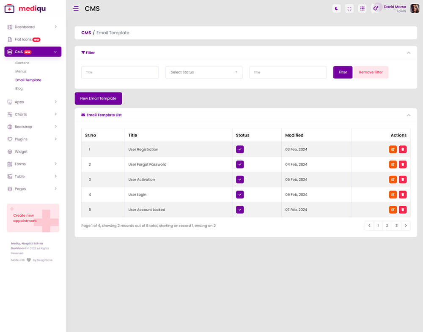Toggle User Account Locked status checkbox

(x=240, y=210)
